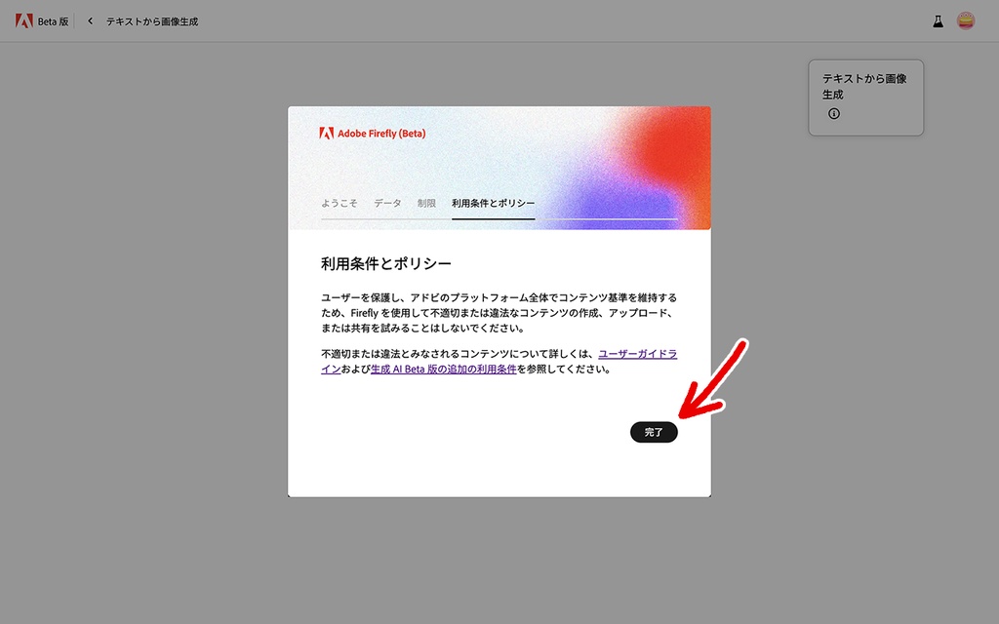The width and height of the screenshot is (999, 624).
Task: Click the Adobe logo in the header
Action: 24,21
